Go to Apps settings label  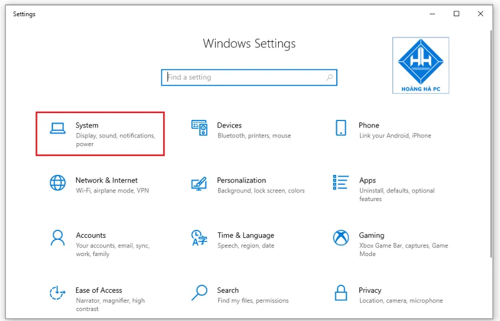[367, 180]
